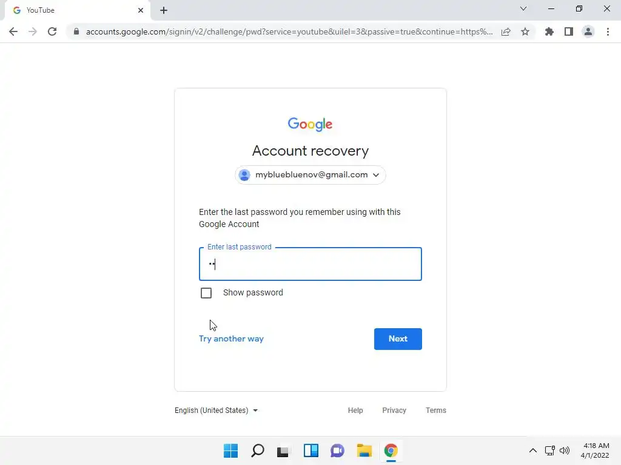Focus the Enter last password field
This screenshot has height=465, width=621.
(x=310, y=264)
